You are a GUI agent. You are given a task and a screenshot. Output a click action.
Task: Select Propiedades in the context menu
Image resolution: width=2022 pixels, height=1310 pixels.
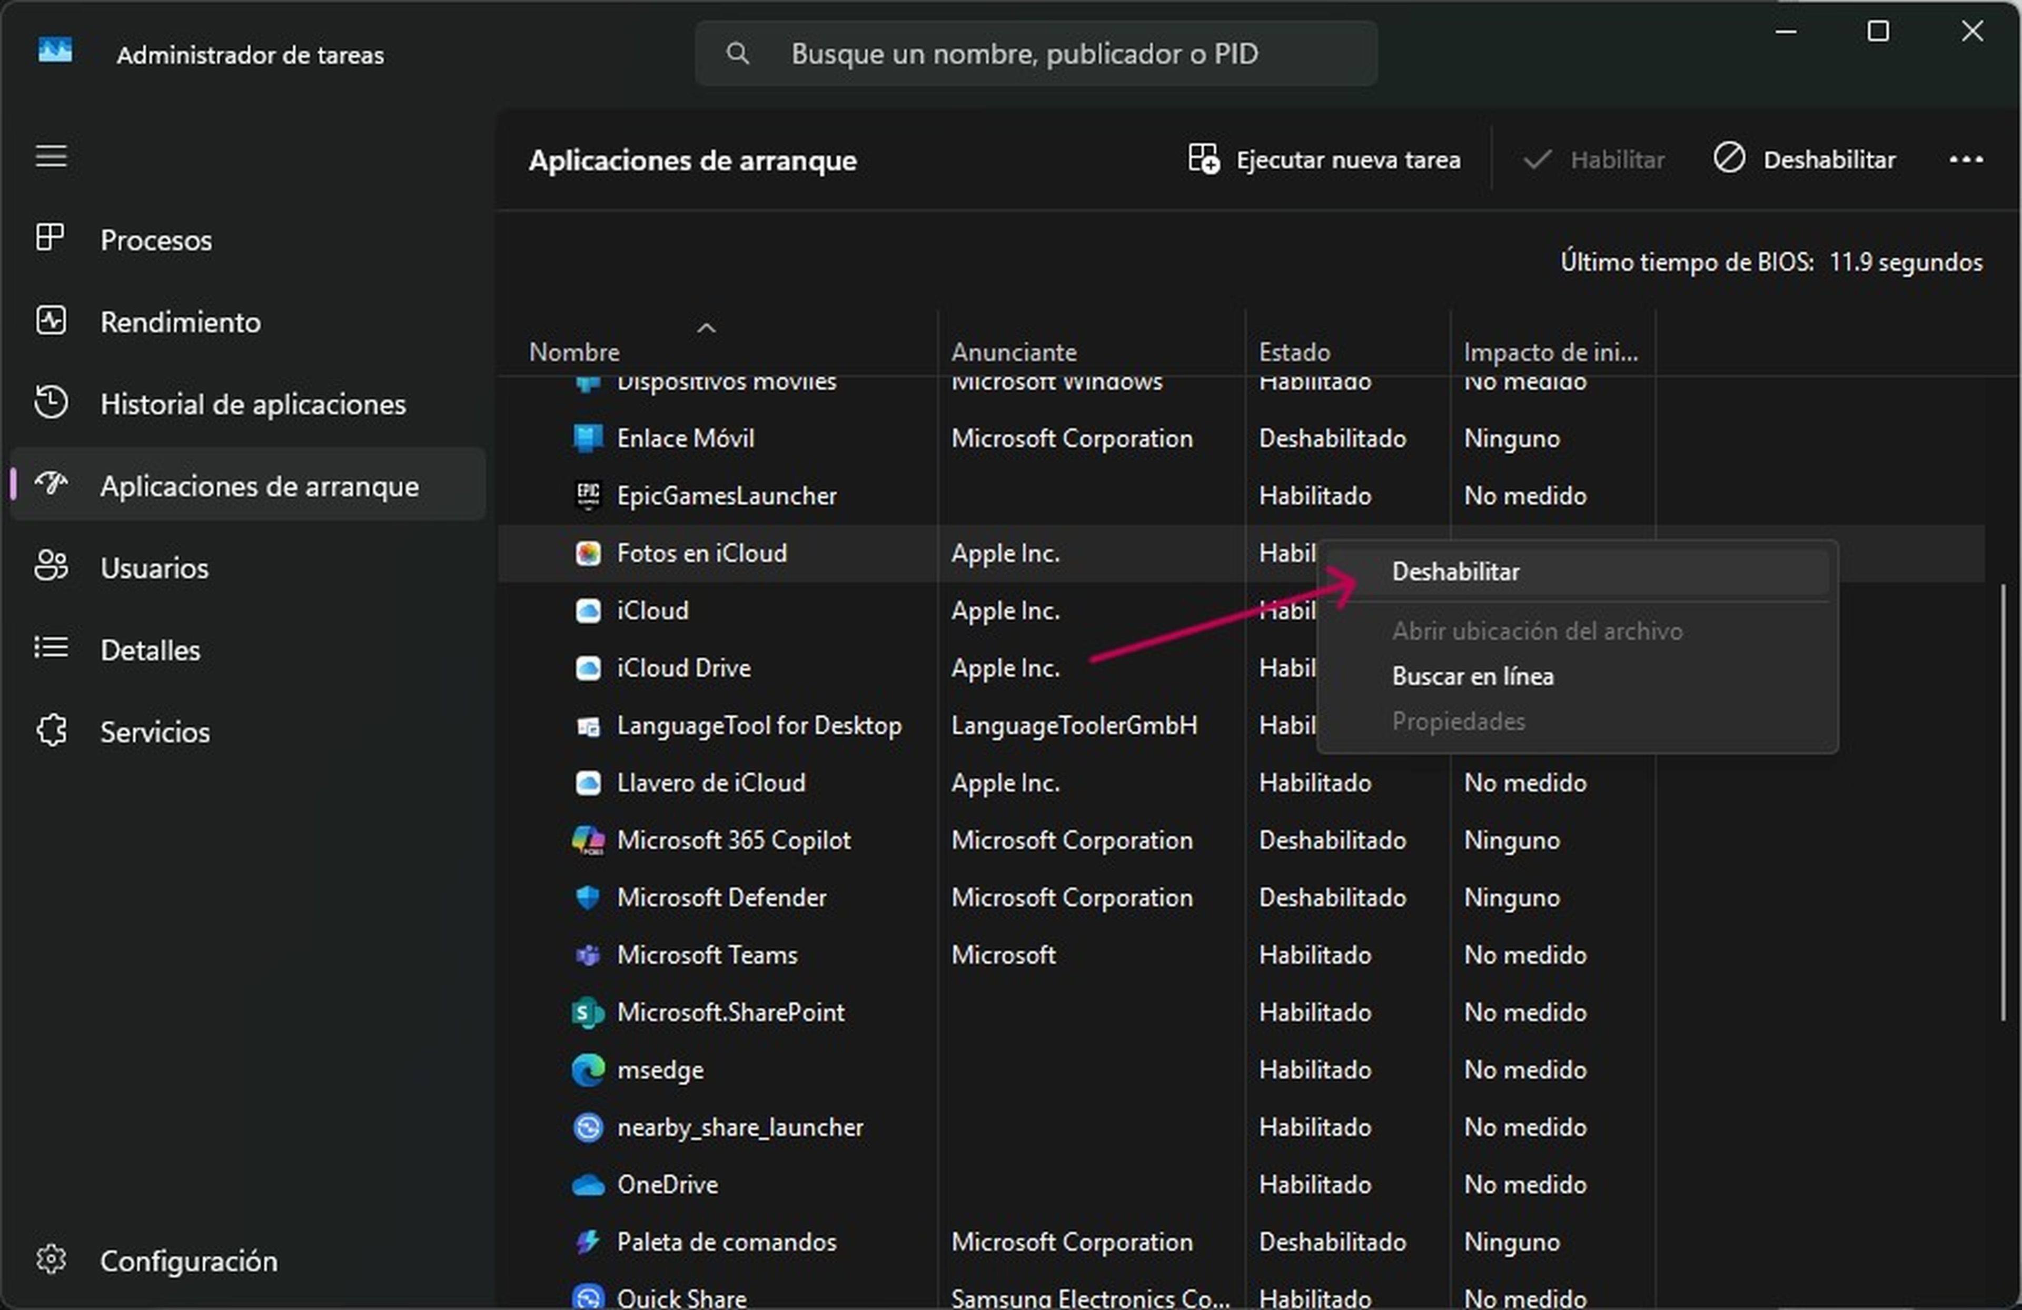coord(1578,722)
